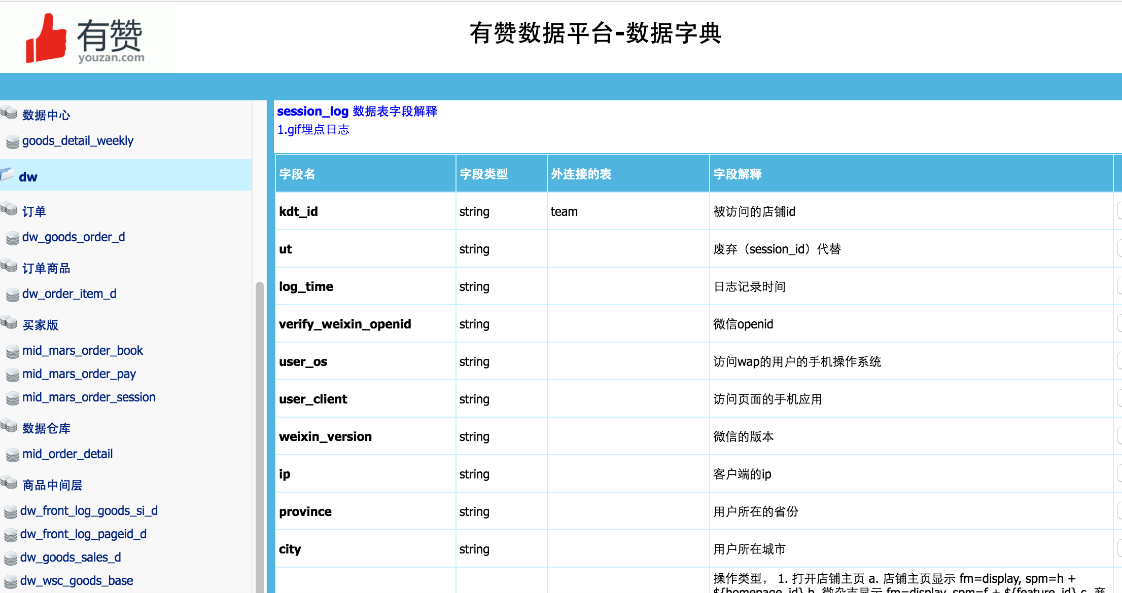The width and height of the screenshot is (1122, 593).
Task: Select the 订单商品 category
Action: (46, 268)
